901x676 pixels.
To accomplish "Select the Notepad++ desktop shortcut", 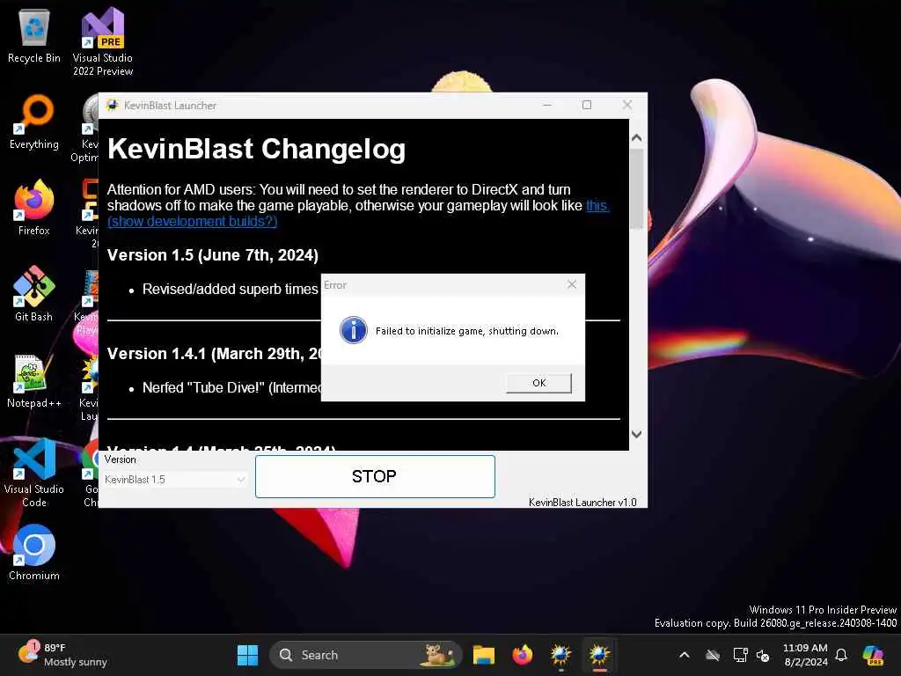I will click(34, 380).
